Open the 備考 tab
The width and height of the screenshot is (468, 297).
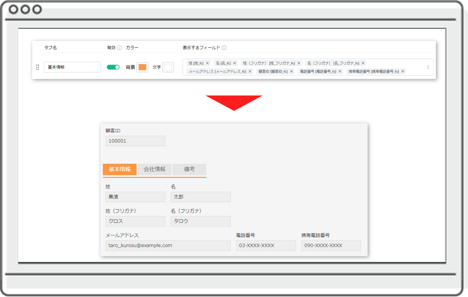point(189,170)
